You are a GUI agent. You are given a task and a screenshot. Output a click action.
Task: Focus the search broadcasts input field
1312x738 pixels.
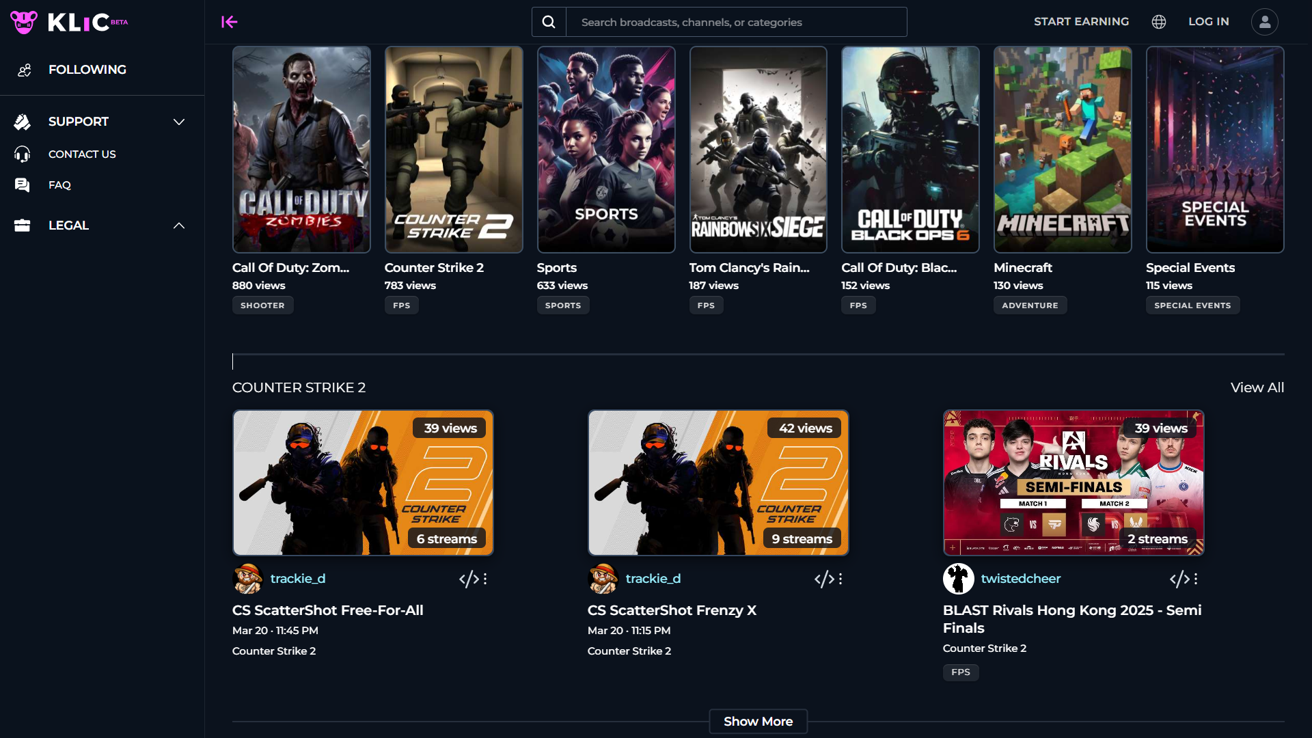click(737, 22)
